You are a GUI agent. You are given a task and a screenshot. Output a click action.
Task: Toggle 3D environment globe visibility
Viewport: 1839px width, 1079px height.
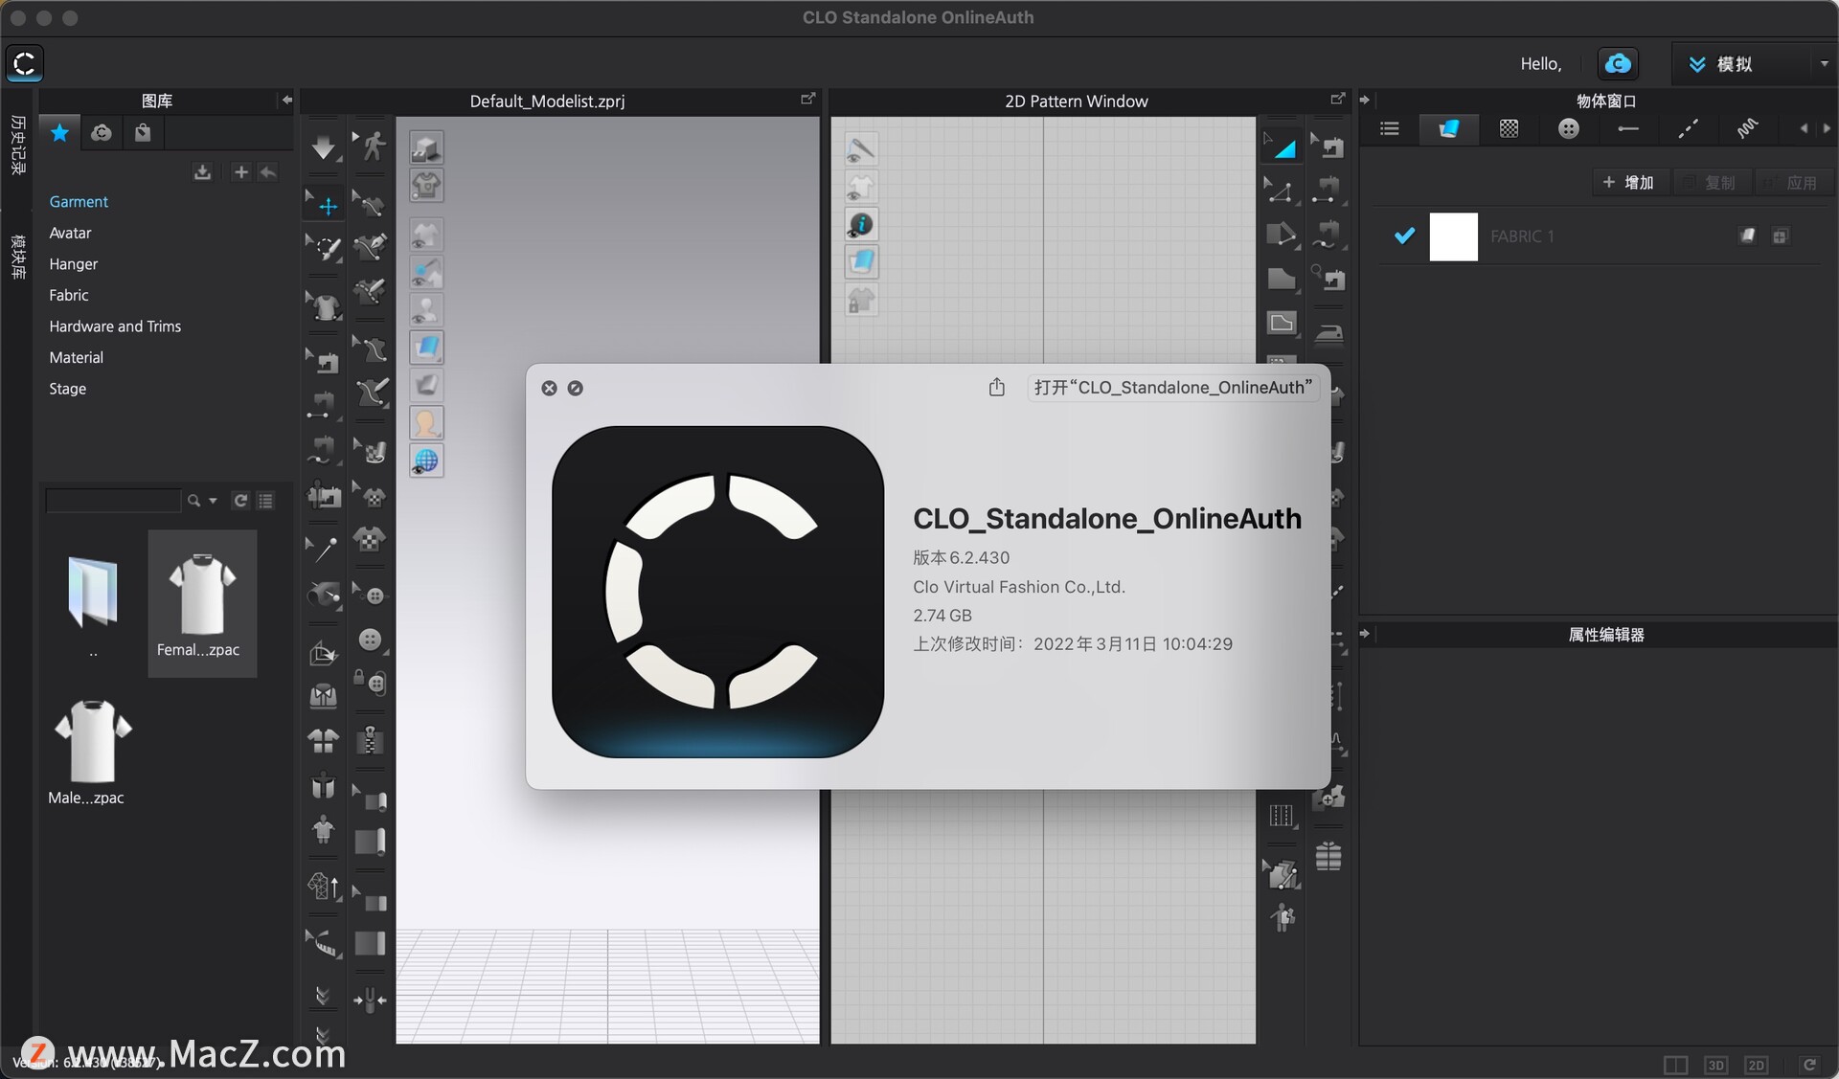(x=426, y=461)
